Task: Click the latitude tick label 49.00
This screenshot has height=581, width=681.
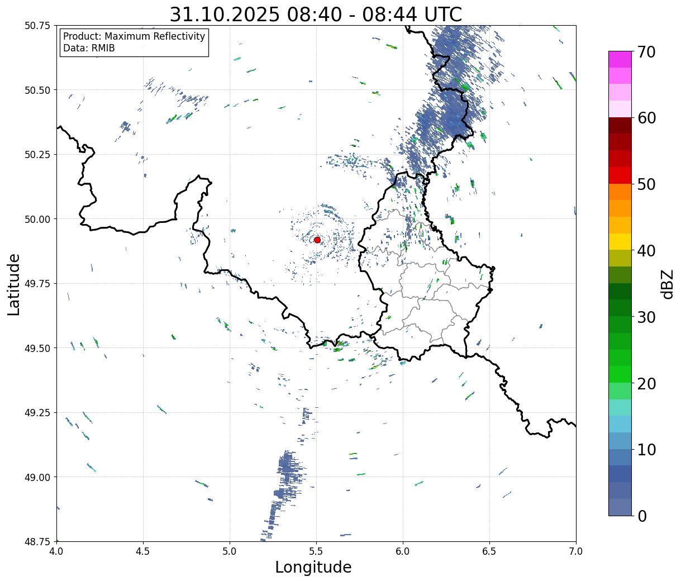Action: point(37,477)
